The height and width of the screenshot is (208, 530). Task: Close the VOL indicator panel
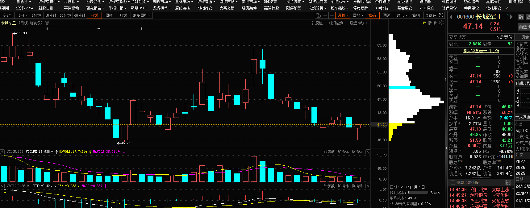pos(368,152)
